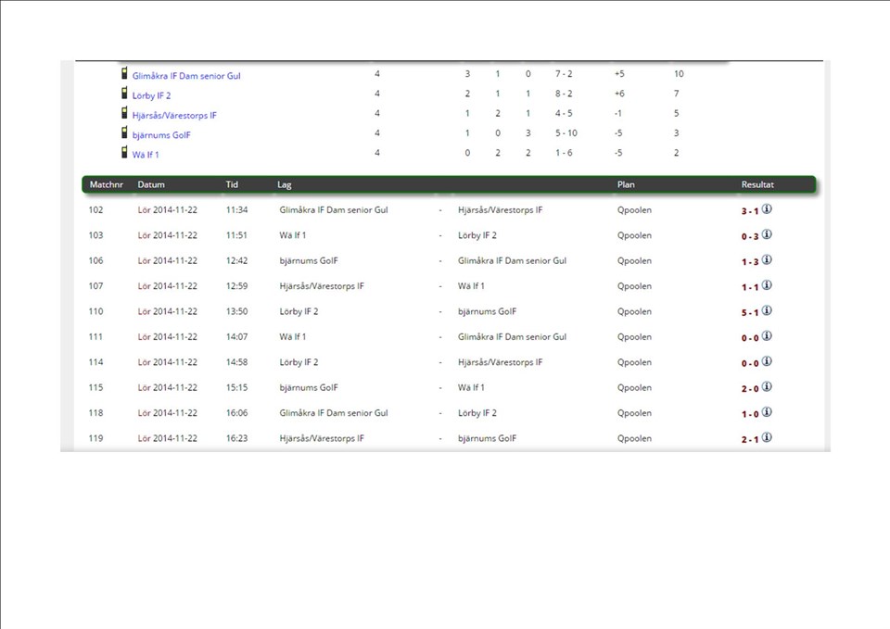The width and height of the screenshot is (890, 629).
Task: Click phone icon beside Wä If 1
Action: pyautogui.click(x=124, y=153)
